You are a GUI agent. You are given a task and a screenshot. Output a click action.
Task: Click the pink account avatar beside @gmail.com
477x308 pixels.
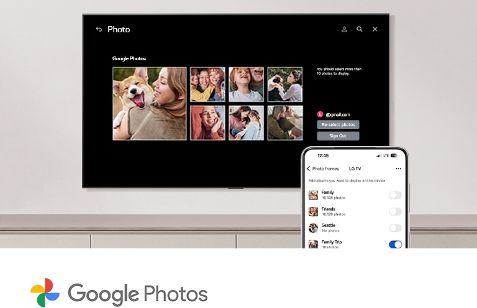click(x=320, y=114)
